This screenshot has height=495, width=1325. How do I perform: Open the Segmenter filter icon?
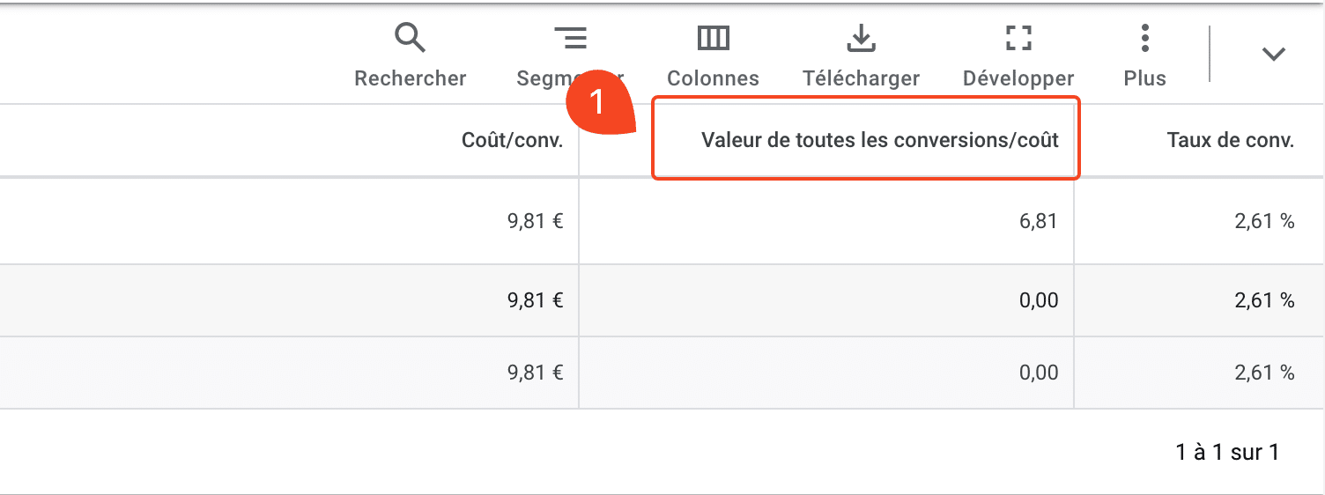(570, 39)
